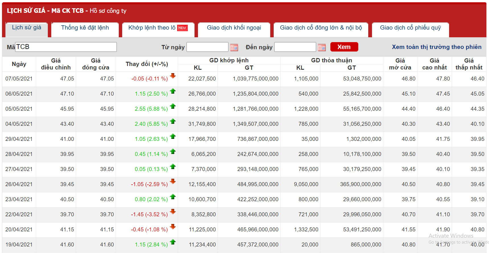Open 'Thống kê đặt lệnh' tab
This screenshot has width=489, height=253.
click(85, 28)
